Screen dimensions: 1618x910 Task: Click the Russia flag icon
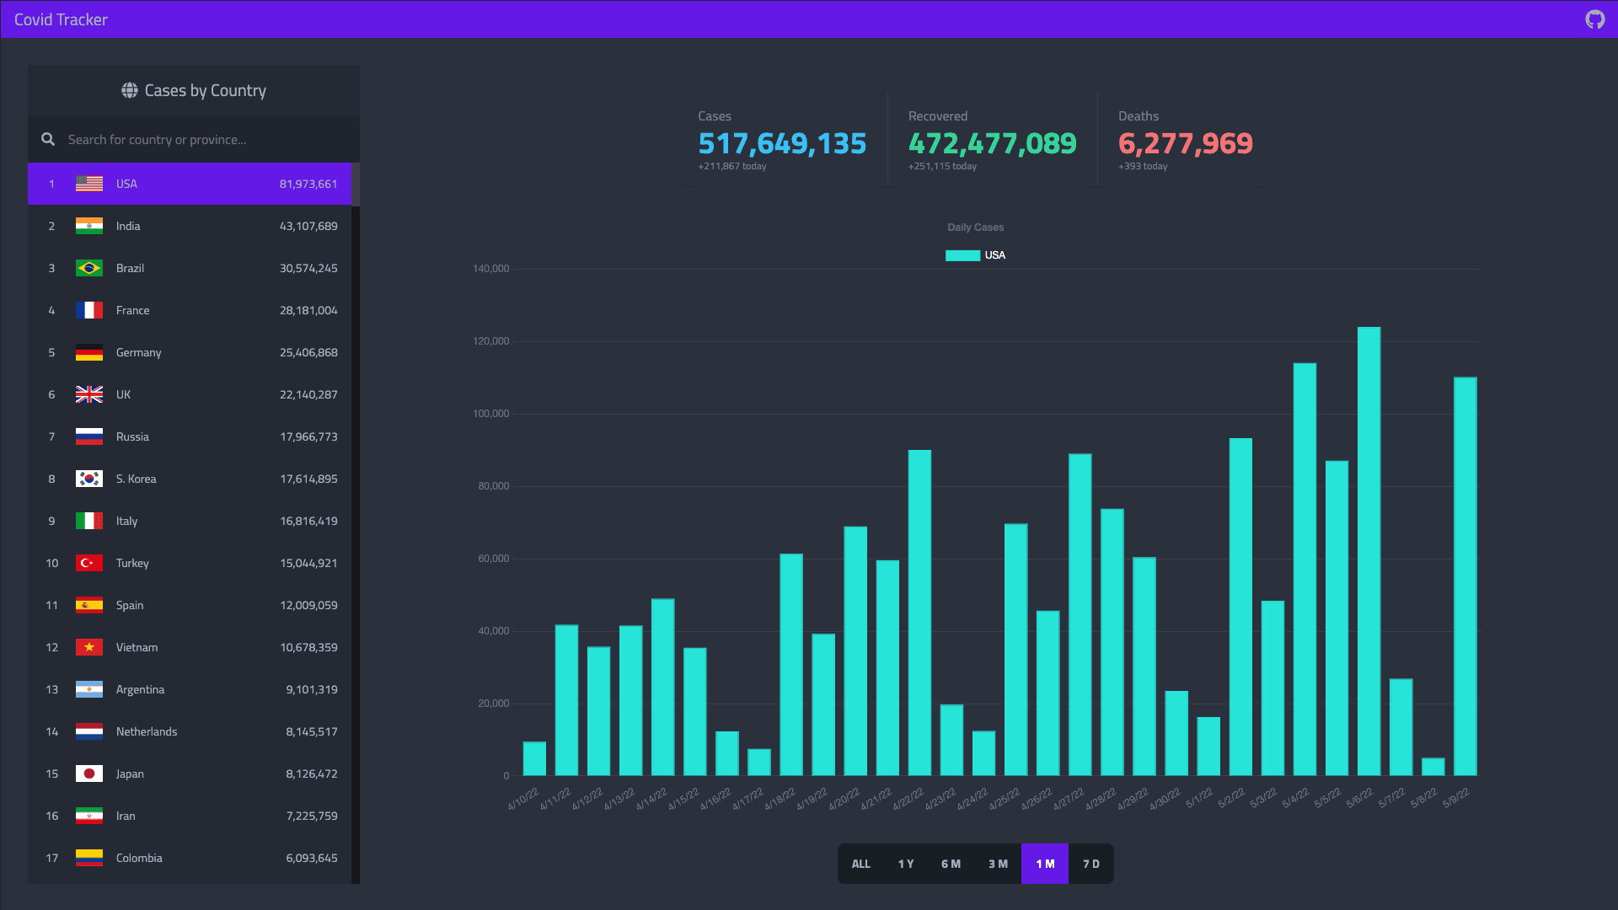[x=89, y=436]
